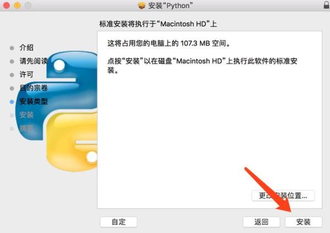330x233 pixels.
Task: Select the 安装类型 step in sidebar
Action: point(34,101)
